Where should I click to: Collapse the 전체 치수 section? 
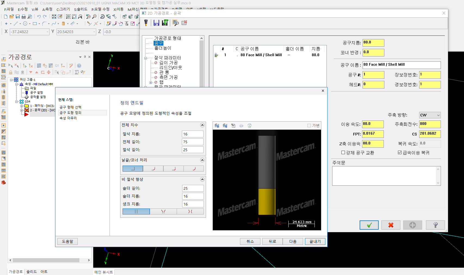[202, 125]
